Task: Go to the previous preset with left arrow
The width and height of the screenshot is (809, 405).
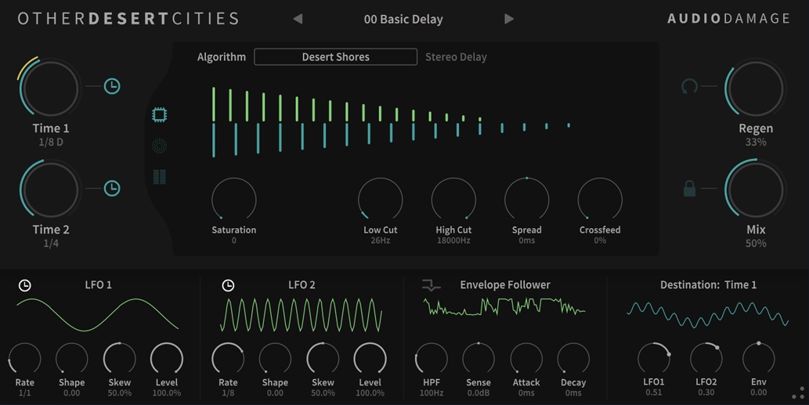Action: coord(298,19)
